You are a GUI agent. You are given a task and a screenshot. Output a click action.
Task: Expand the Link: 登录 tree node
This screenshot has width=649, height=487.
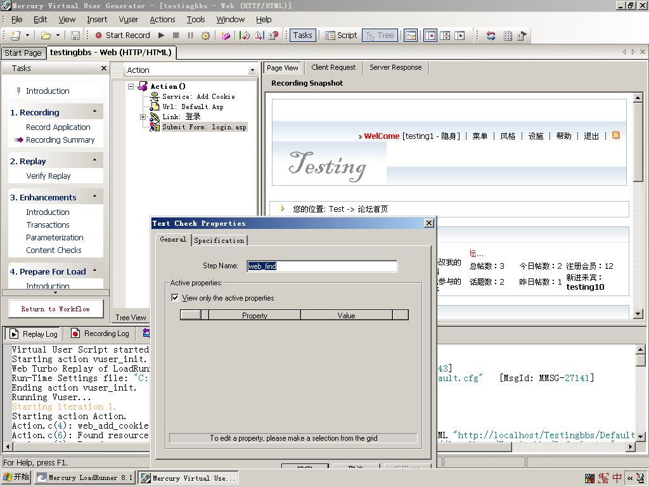tap(143, 117)
